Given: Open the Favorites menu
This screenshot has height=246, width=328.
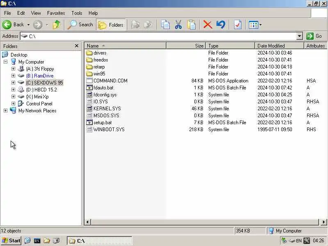Looking at the screenshot, I should click(x=56, y=13).
